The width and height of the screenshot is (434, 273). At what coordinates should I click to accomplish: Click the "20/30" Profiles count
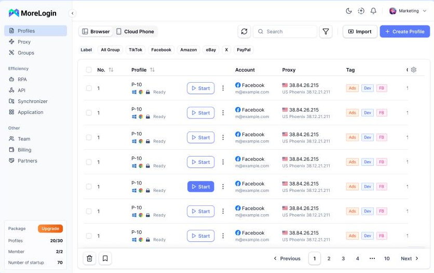point(57,241)
